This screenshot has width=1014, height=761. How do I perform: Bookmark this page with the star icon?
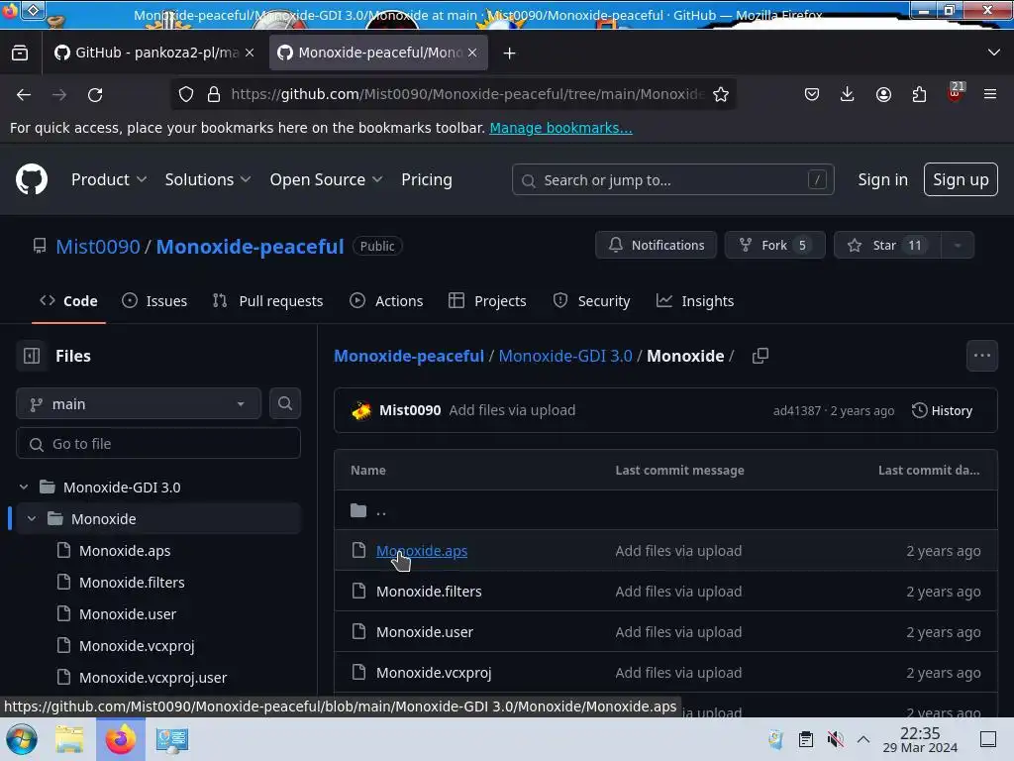[721, 94]
